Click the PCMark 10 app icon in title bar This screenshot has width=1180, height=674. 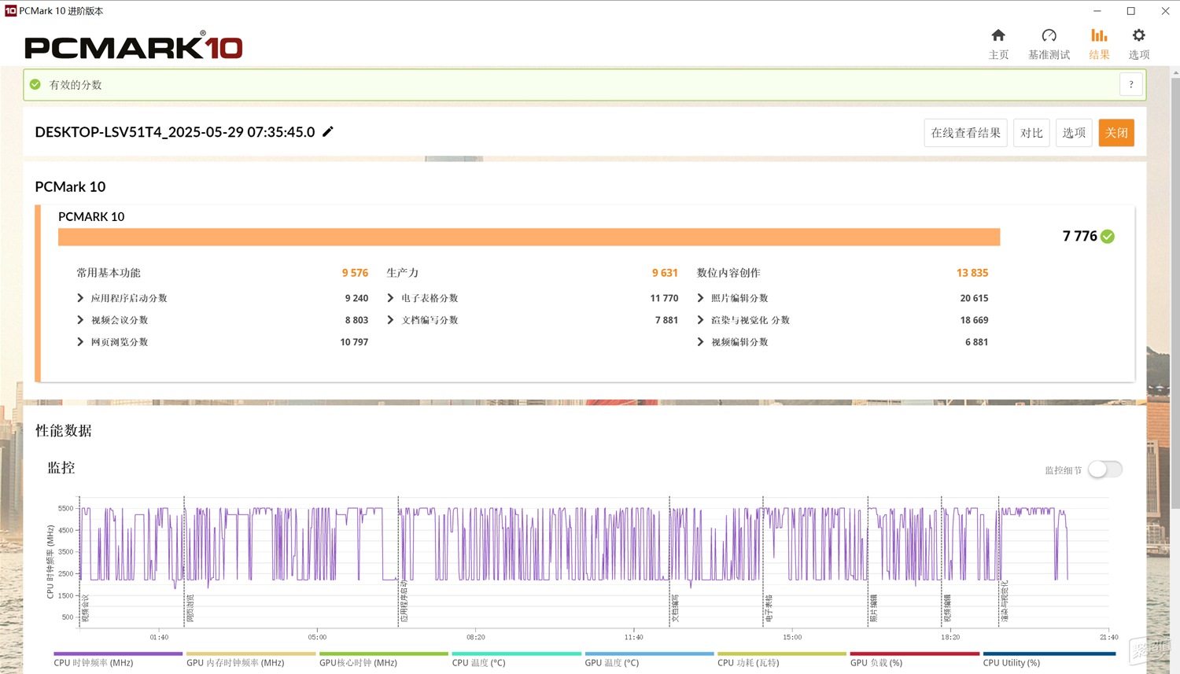10,10
